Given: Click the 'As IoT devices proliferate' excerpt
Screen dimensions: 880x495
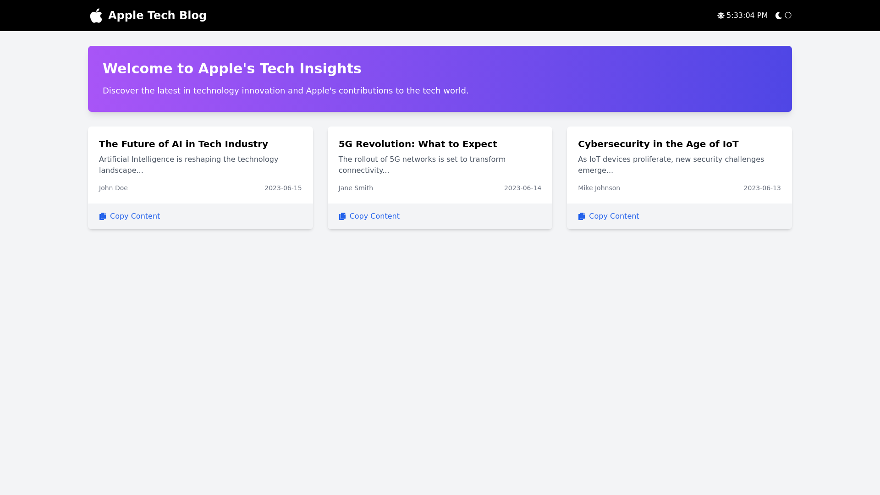Looking at the screenshot, I should (x=671, y=165).
